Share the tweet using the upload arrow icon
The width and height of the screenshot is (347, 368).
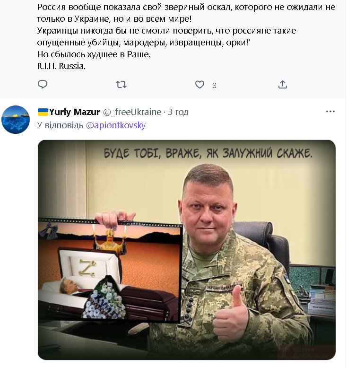coord(283,85)
